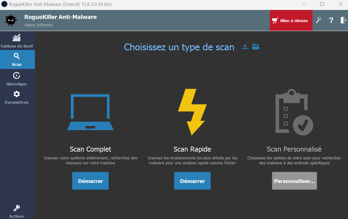The width and height of the screenshot is (348, 219).
Task: Go to the Historique tab
Action: point(17,79)
